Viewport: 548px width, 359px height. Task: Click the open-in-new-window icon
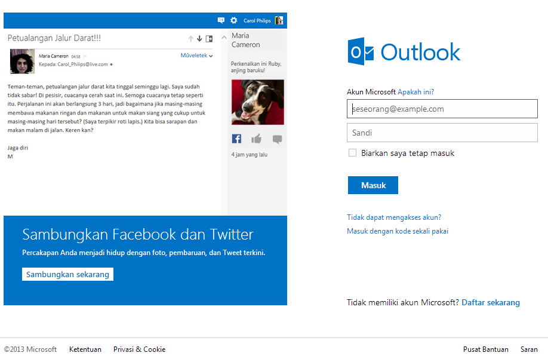pyautogui.click(x=210, y=39)
